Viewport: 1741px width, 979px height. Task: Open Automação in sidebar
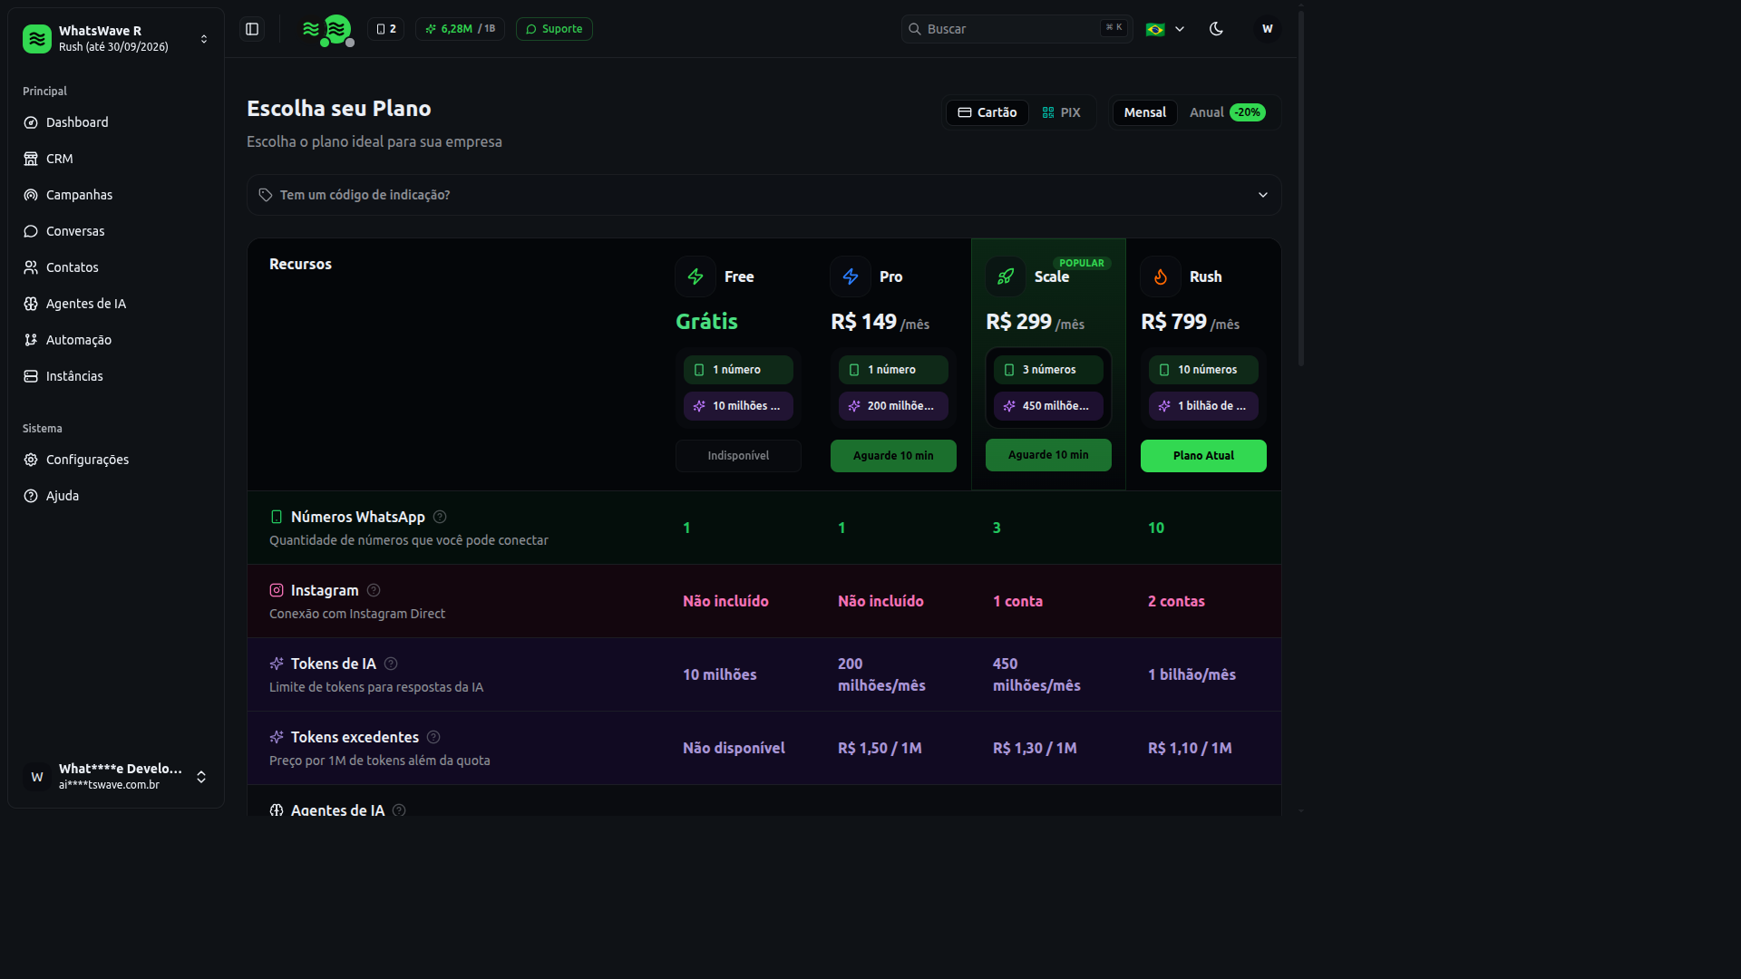pos(116,340)
